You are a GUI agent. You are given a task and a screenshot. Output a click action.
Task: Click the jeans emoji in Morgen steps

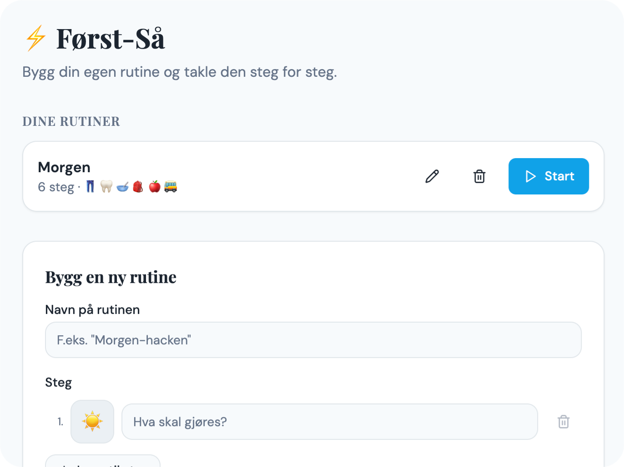click(x=91, y=186)
